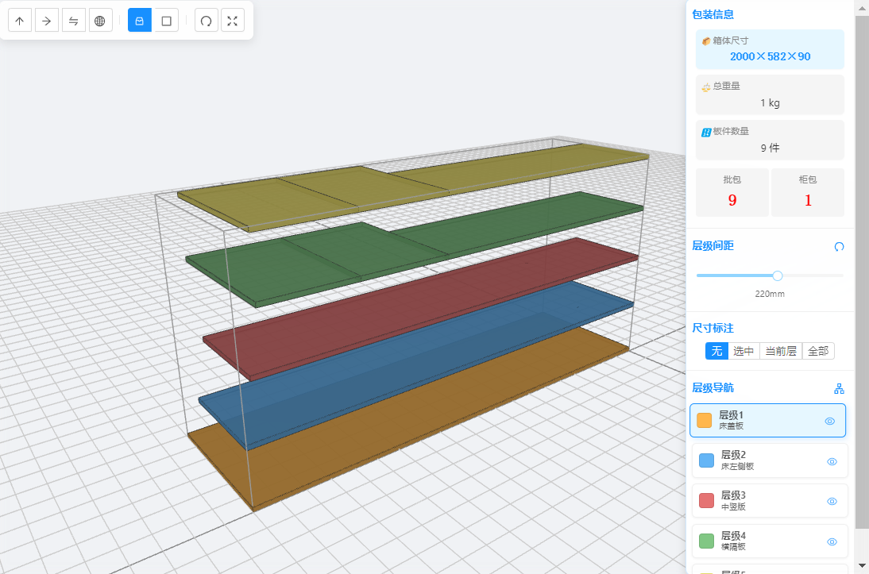The width and height of the screenshot is (869, 574).
Task: Select the 选中 dimension annotation option
Action: tap(743, 351)
